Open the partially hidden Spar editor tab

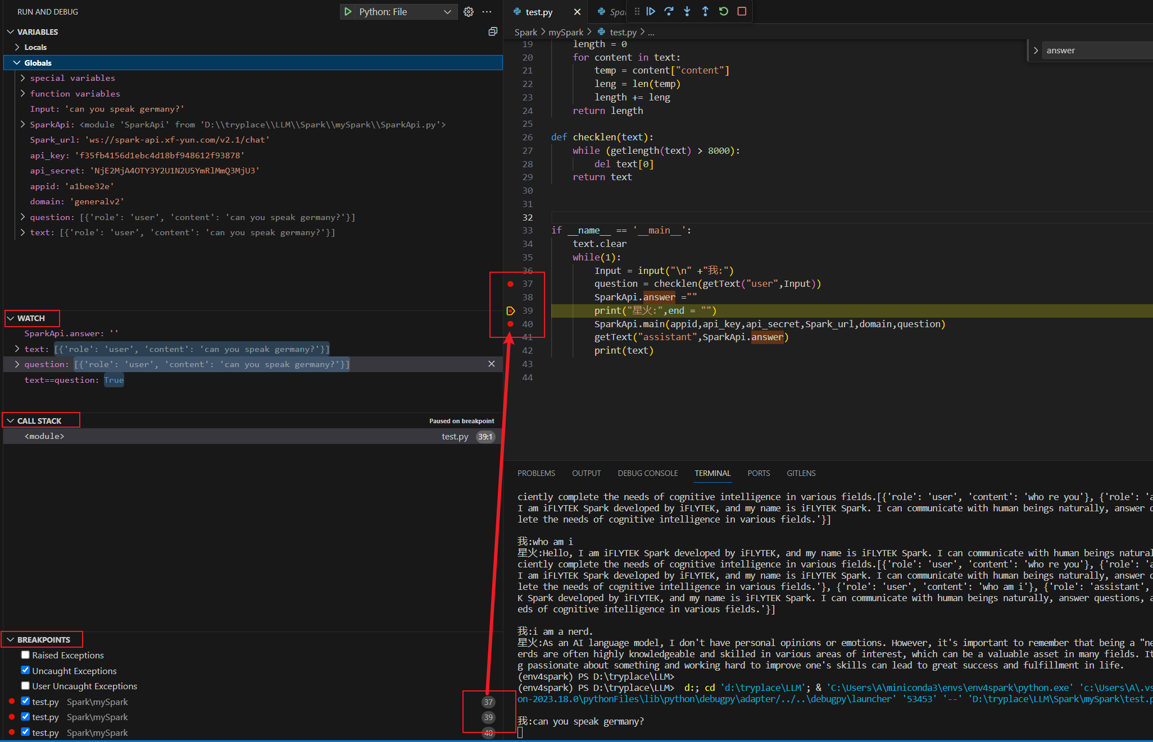611,12
